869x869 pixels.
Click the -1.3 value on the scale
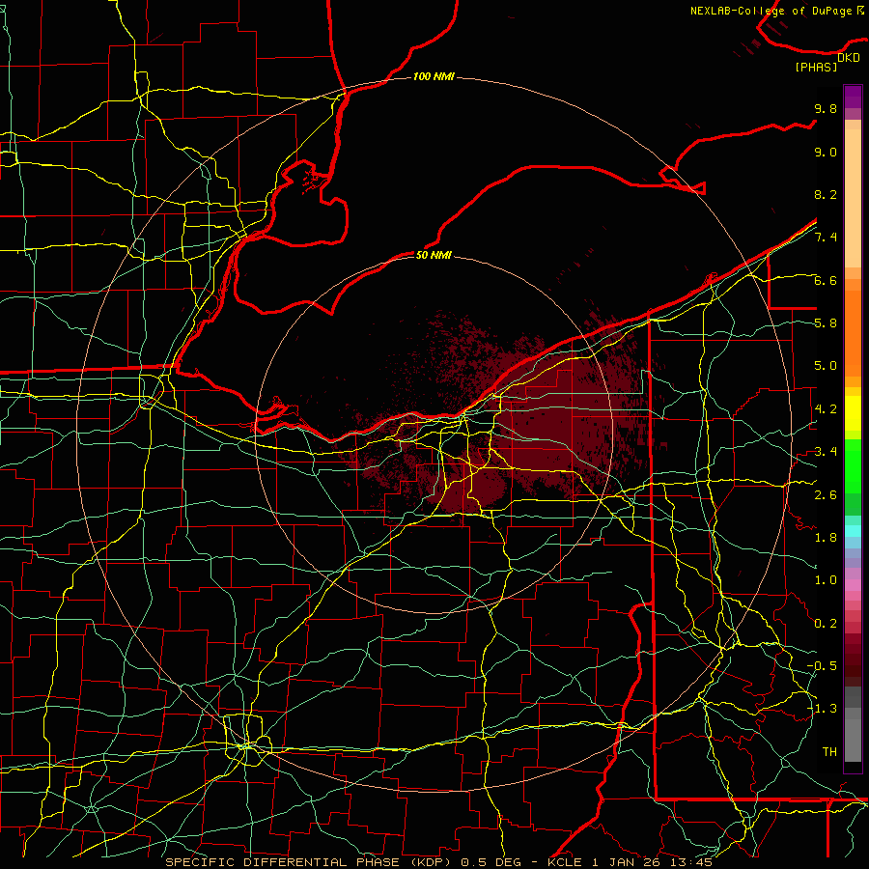[822, 709]
